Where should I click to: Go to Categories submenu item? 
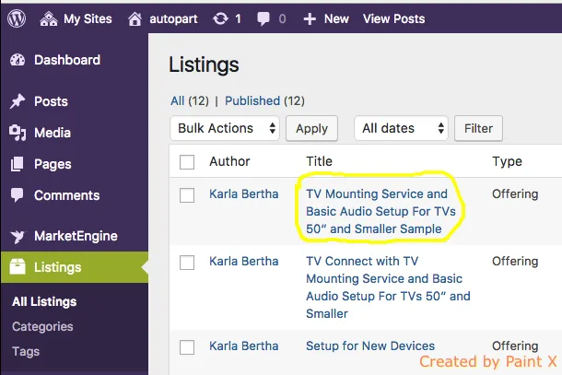(x=42, y=326)
